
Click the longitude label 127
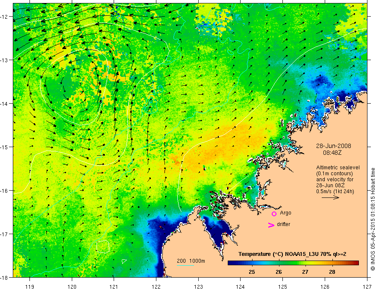367,287
